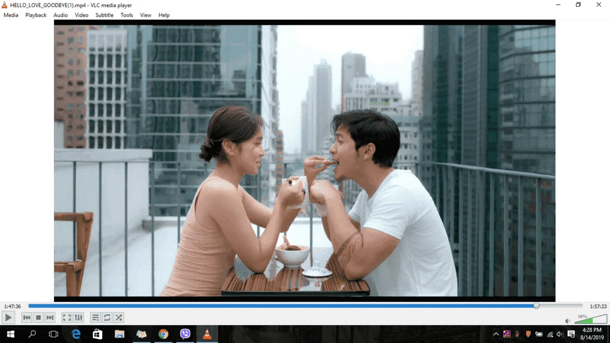Open the Media menu
610x343 pixels.
11,15
